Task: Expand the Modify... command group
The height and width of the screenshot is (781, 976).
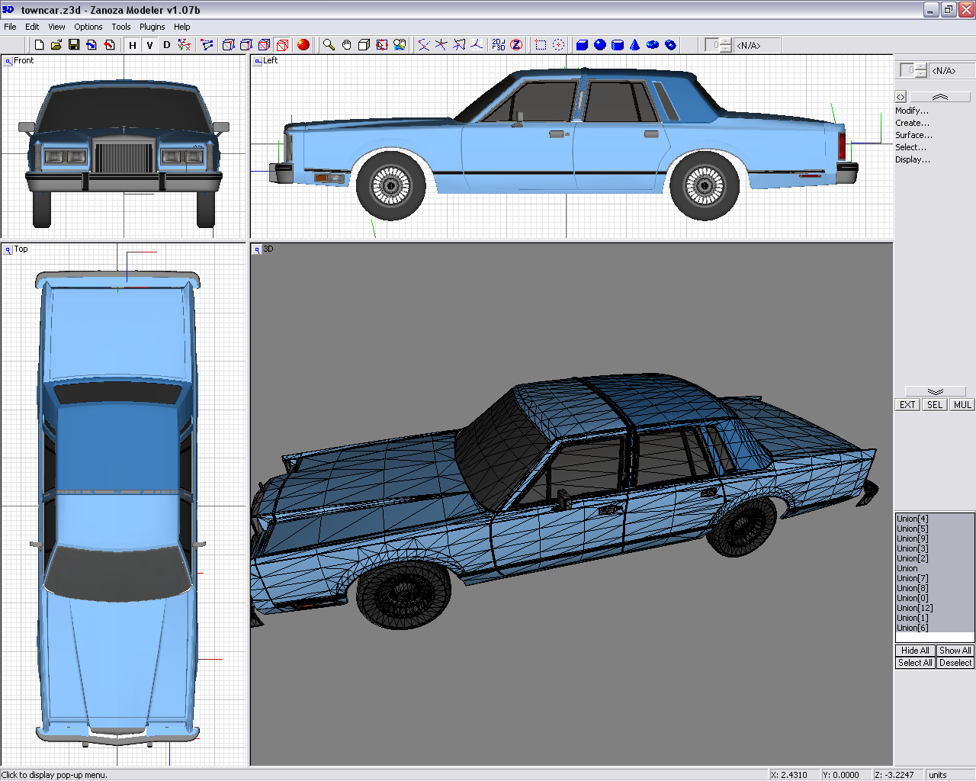Action: [x=911, y=111]
